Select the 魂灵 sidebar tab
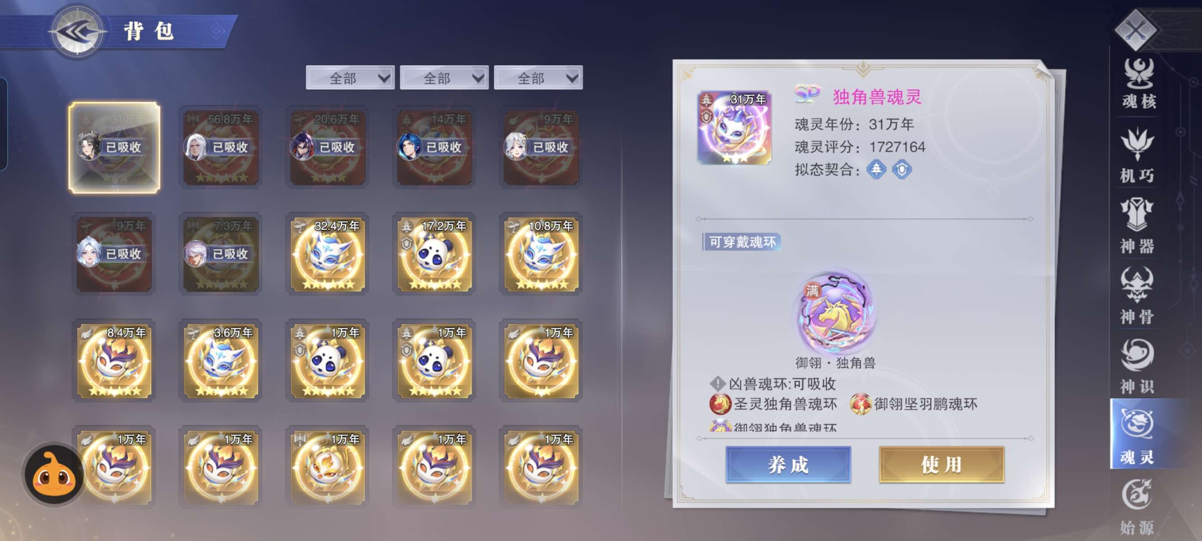1202x541 pixels. tap(1137, 435)
